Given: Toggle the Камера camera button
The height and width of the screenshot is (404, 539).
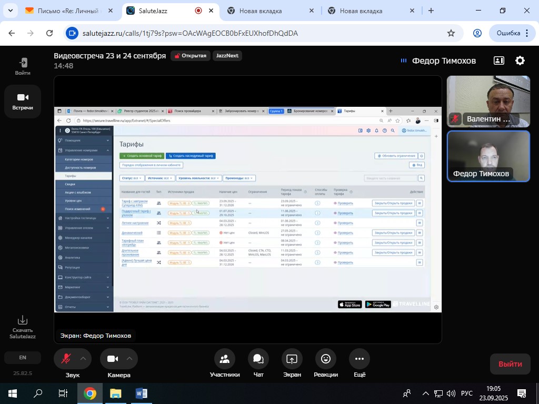Looking at the screenshot, I should (113, 359).
